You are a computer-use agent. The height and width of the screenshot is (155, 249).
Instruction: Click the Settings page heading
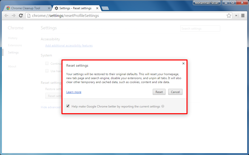tap(49, 28)
